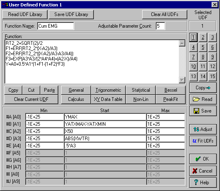220x191 pixels.
Task: Click Clear Current UDF button
Action: click(x=31, y=99)
